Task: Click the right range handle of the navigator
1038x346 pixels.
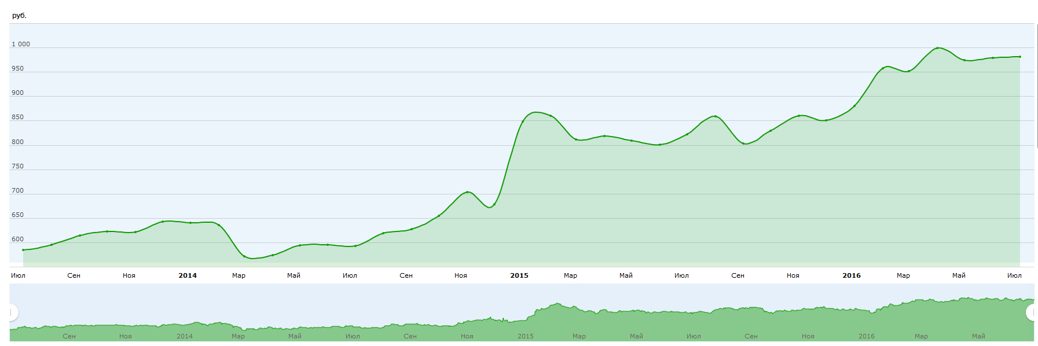Action: [1032, 313]
